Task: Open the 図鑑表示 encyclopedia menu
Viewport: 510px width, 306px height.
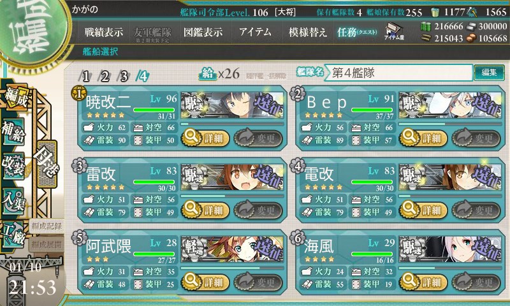Action: (x=203, y=32)
